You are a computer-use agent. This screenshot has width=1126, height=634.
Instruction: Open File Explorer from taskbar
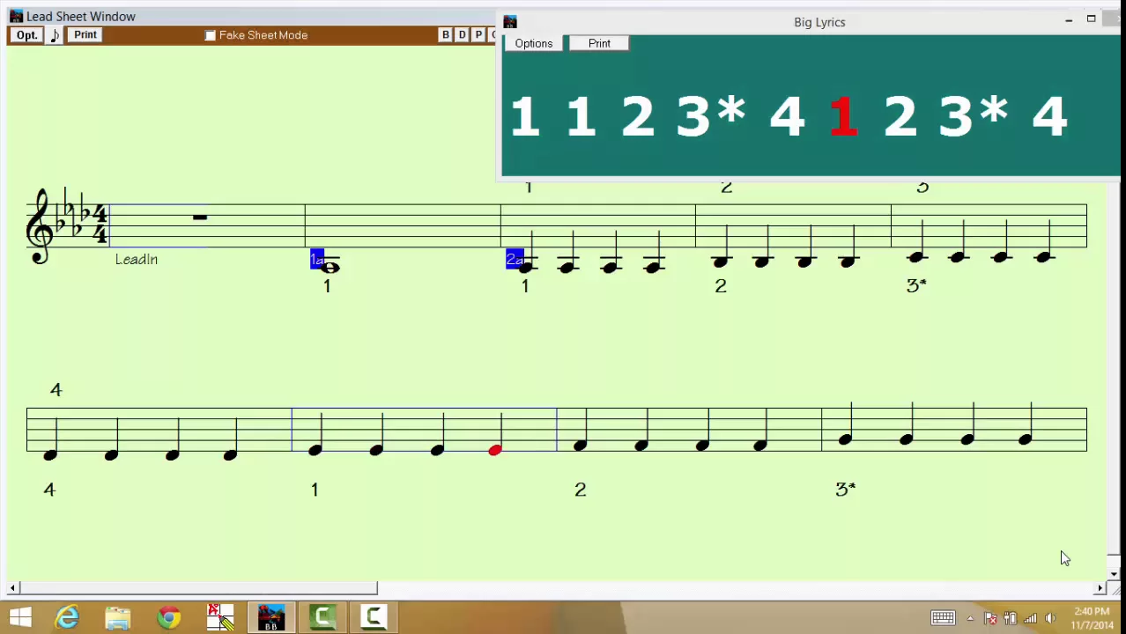point(117,617)
